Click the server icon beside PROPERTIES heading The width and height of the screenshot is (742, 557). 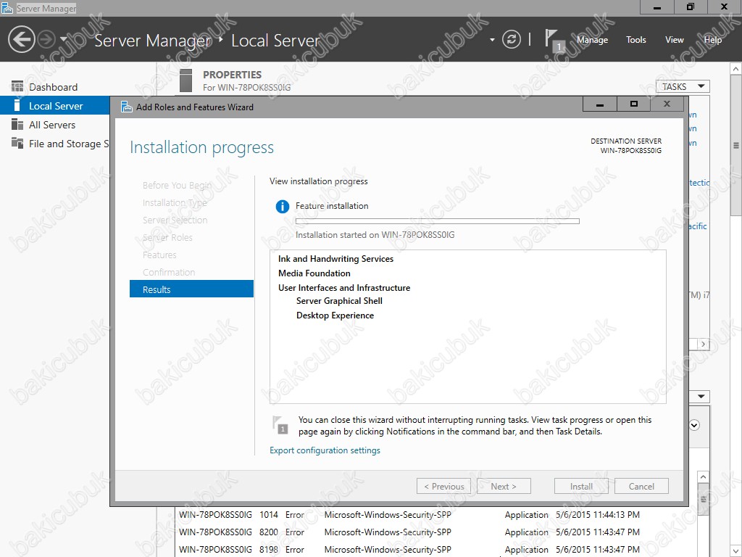[x=186, y=81]
